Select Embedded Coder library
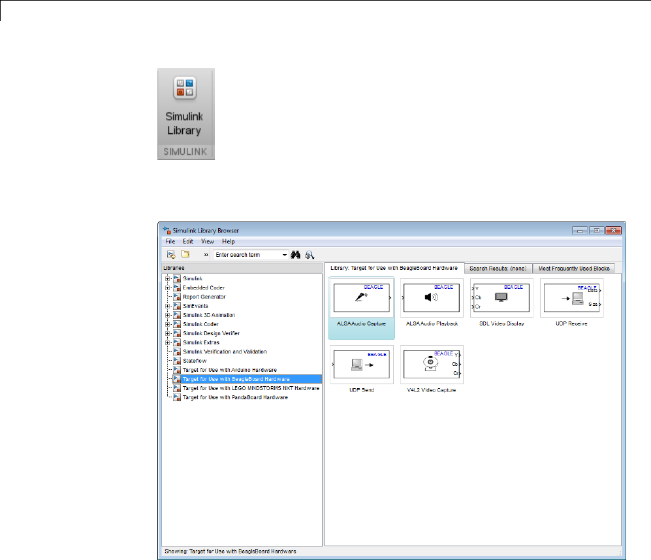Screen dimensions: 651x560 pos(204,288)
